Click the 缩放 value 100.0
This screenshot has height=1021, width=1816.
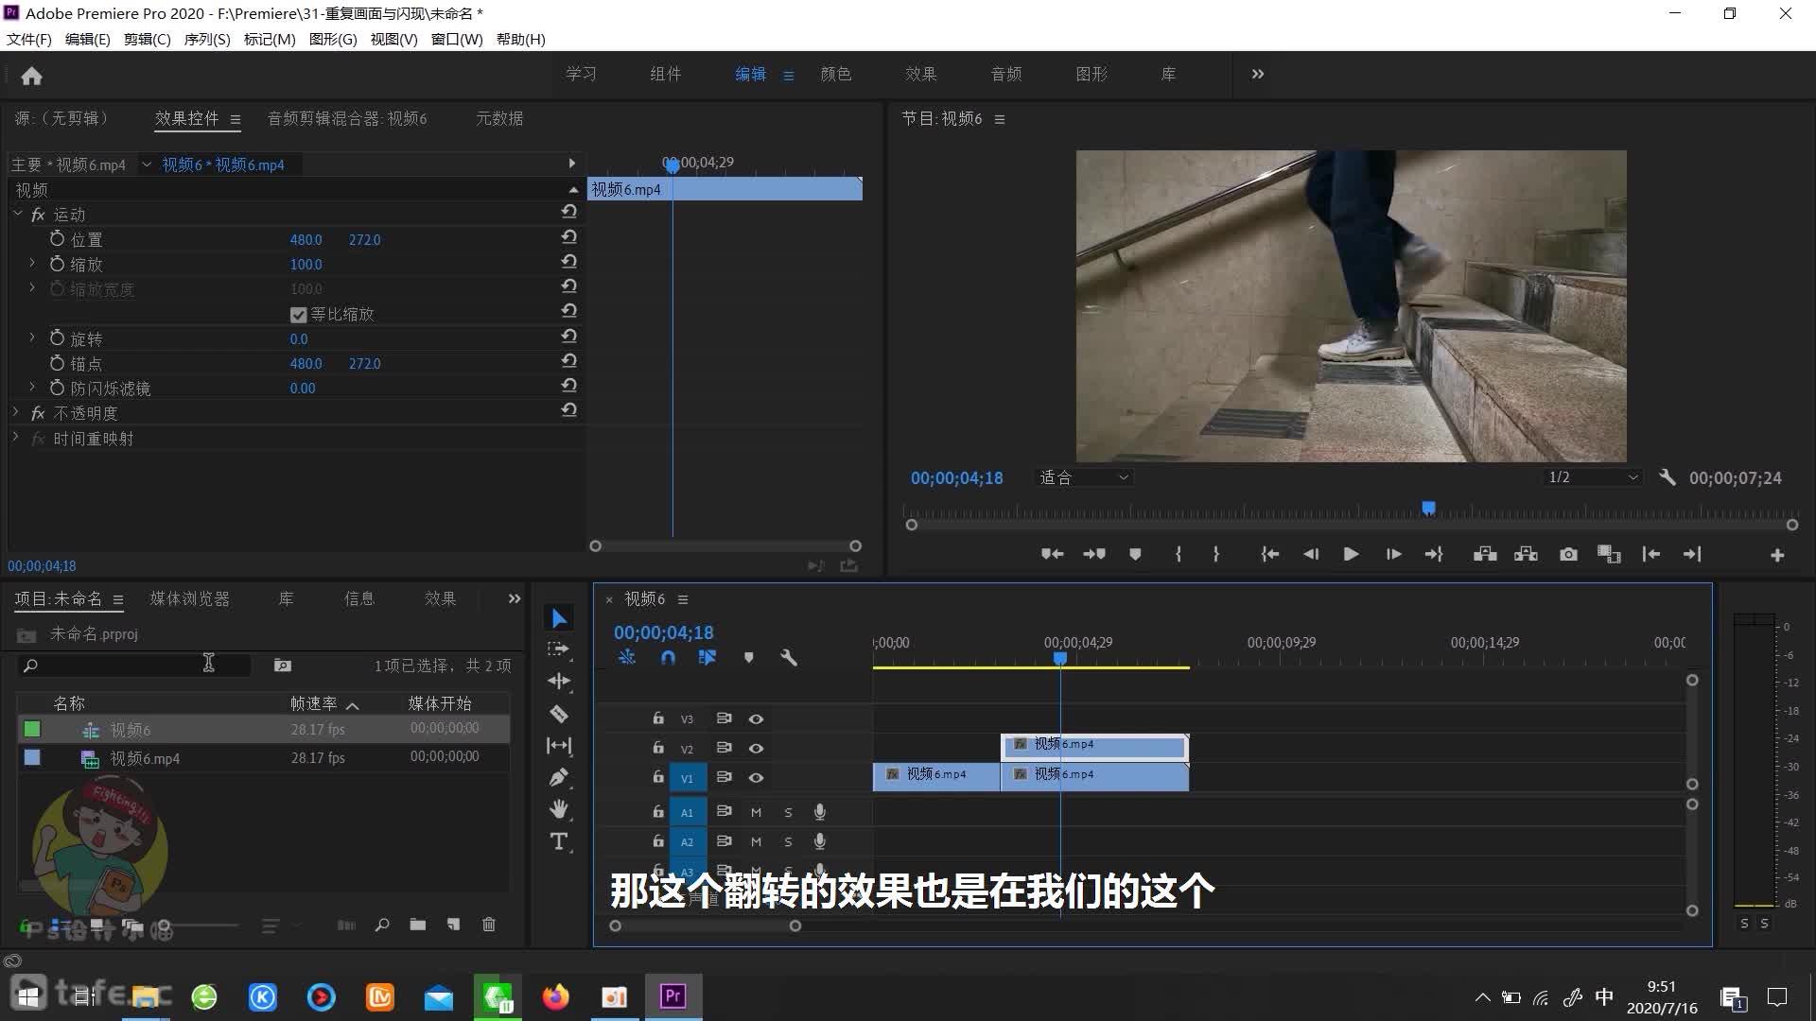pos(306,265)
